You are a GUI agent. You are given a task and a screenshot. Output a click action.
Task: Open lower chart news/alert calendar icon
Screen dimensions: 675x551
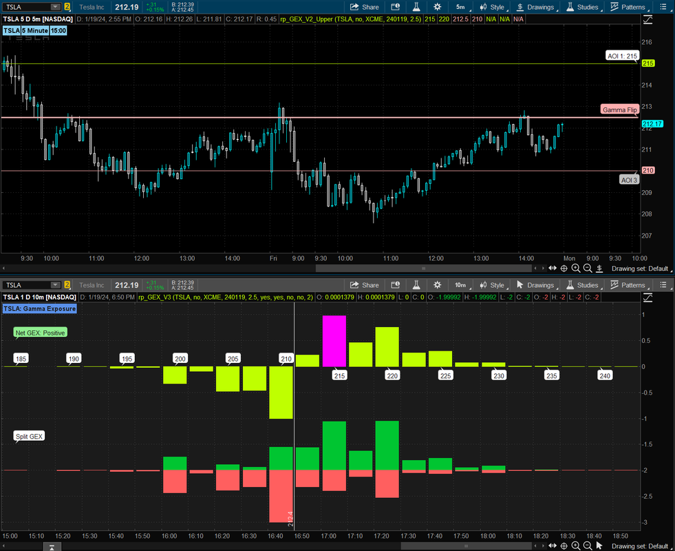395,284
